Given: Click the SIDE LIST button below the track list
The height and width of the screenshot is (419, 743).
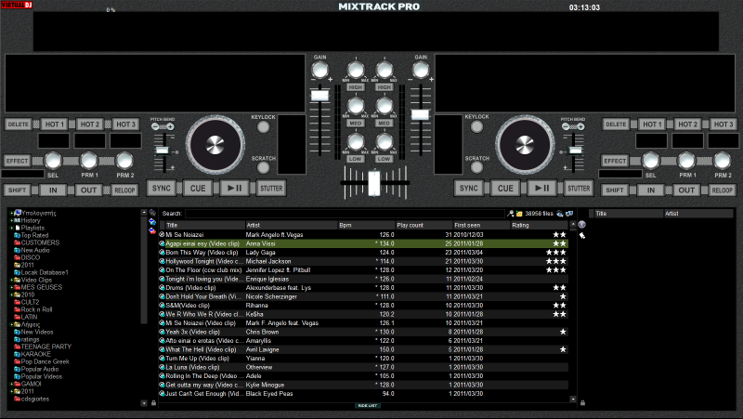Looking at the screenshot, I should click(367, 406).
